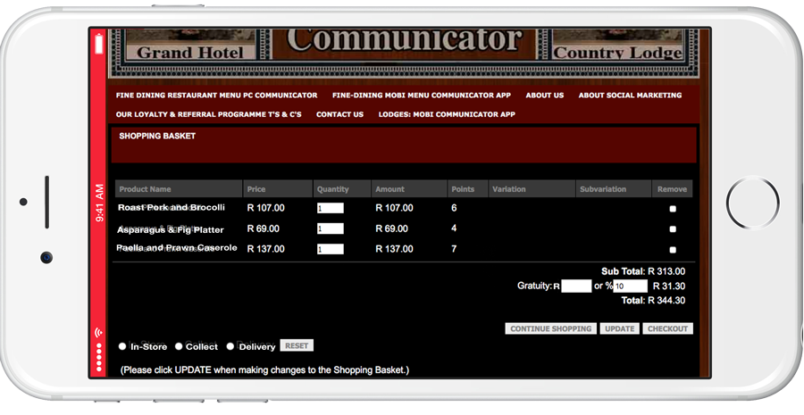Click the Total R 344.30 value
Viewport: 804px width, 415px height.
coord(666,300)
